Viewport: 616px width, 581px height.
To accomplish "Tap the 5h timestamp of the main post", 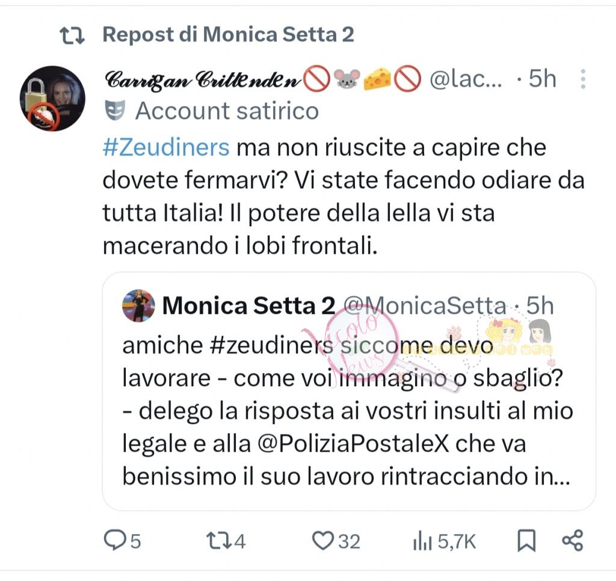I will pos(542,79).
